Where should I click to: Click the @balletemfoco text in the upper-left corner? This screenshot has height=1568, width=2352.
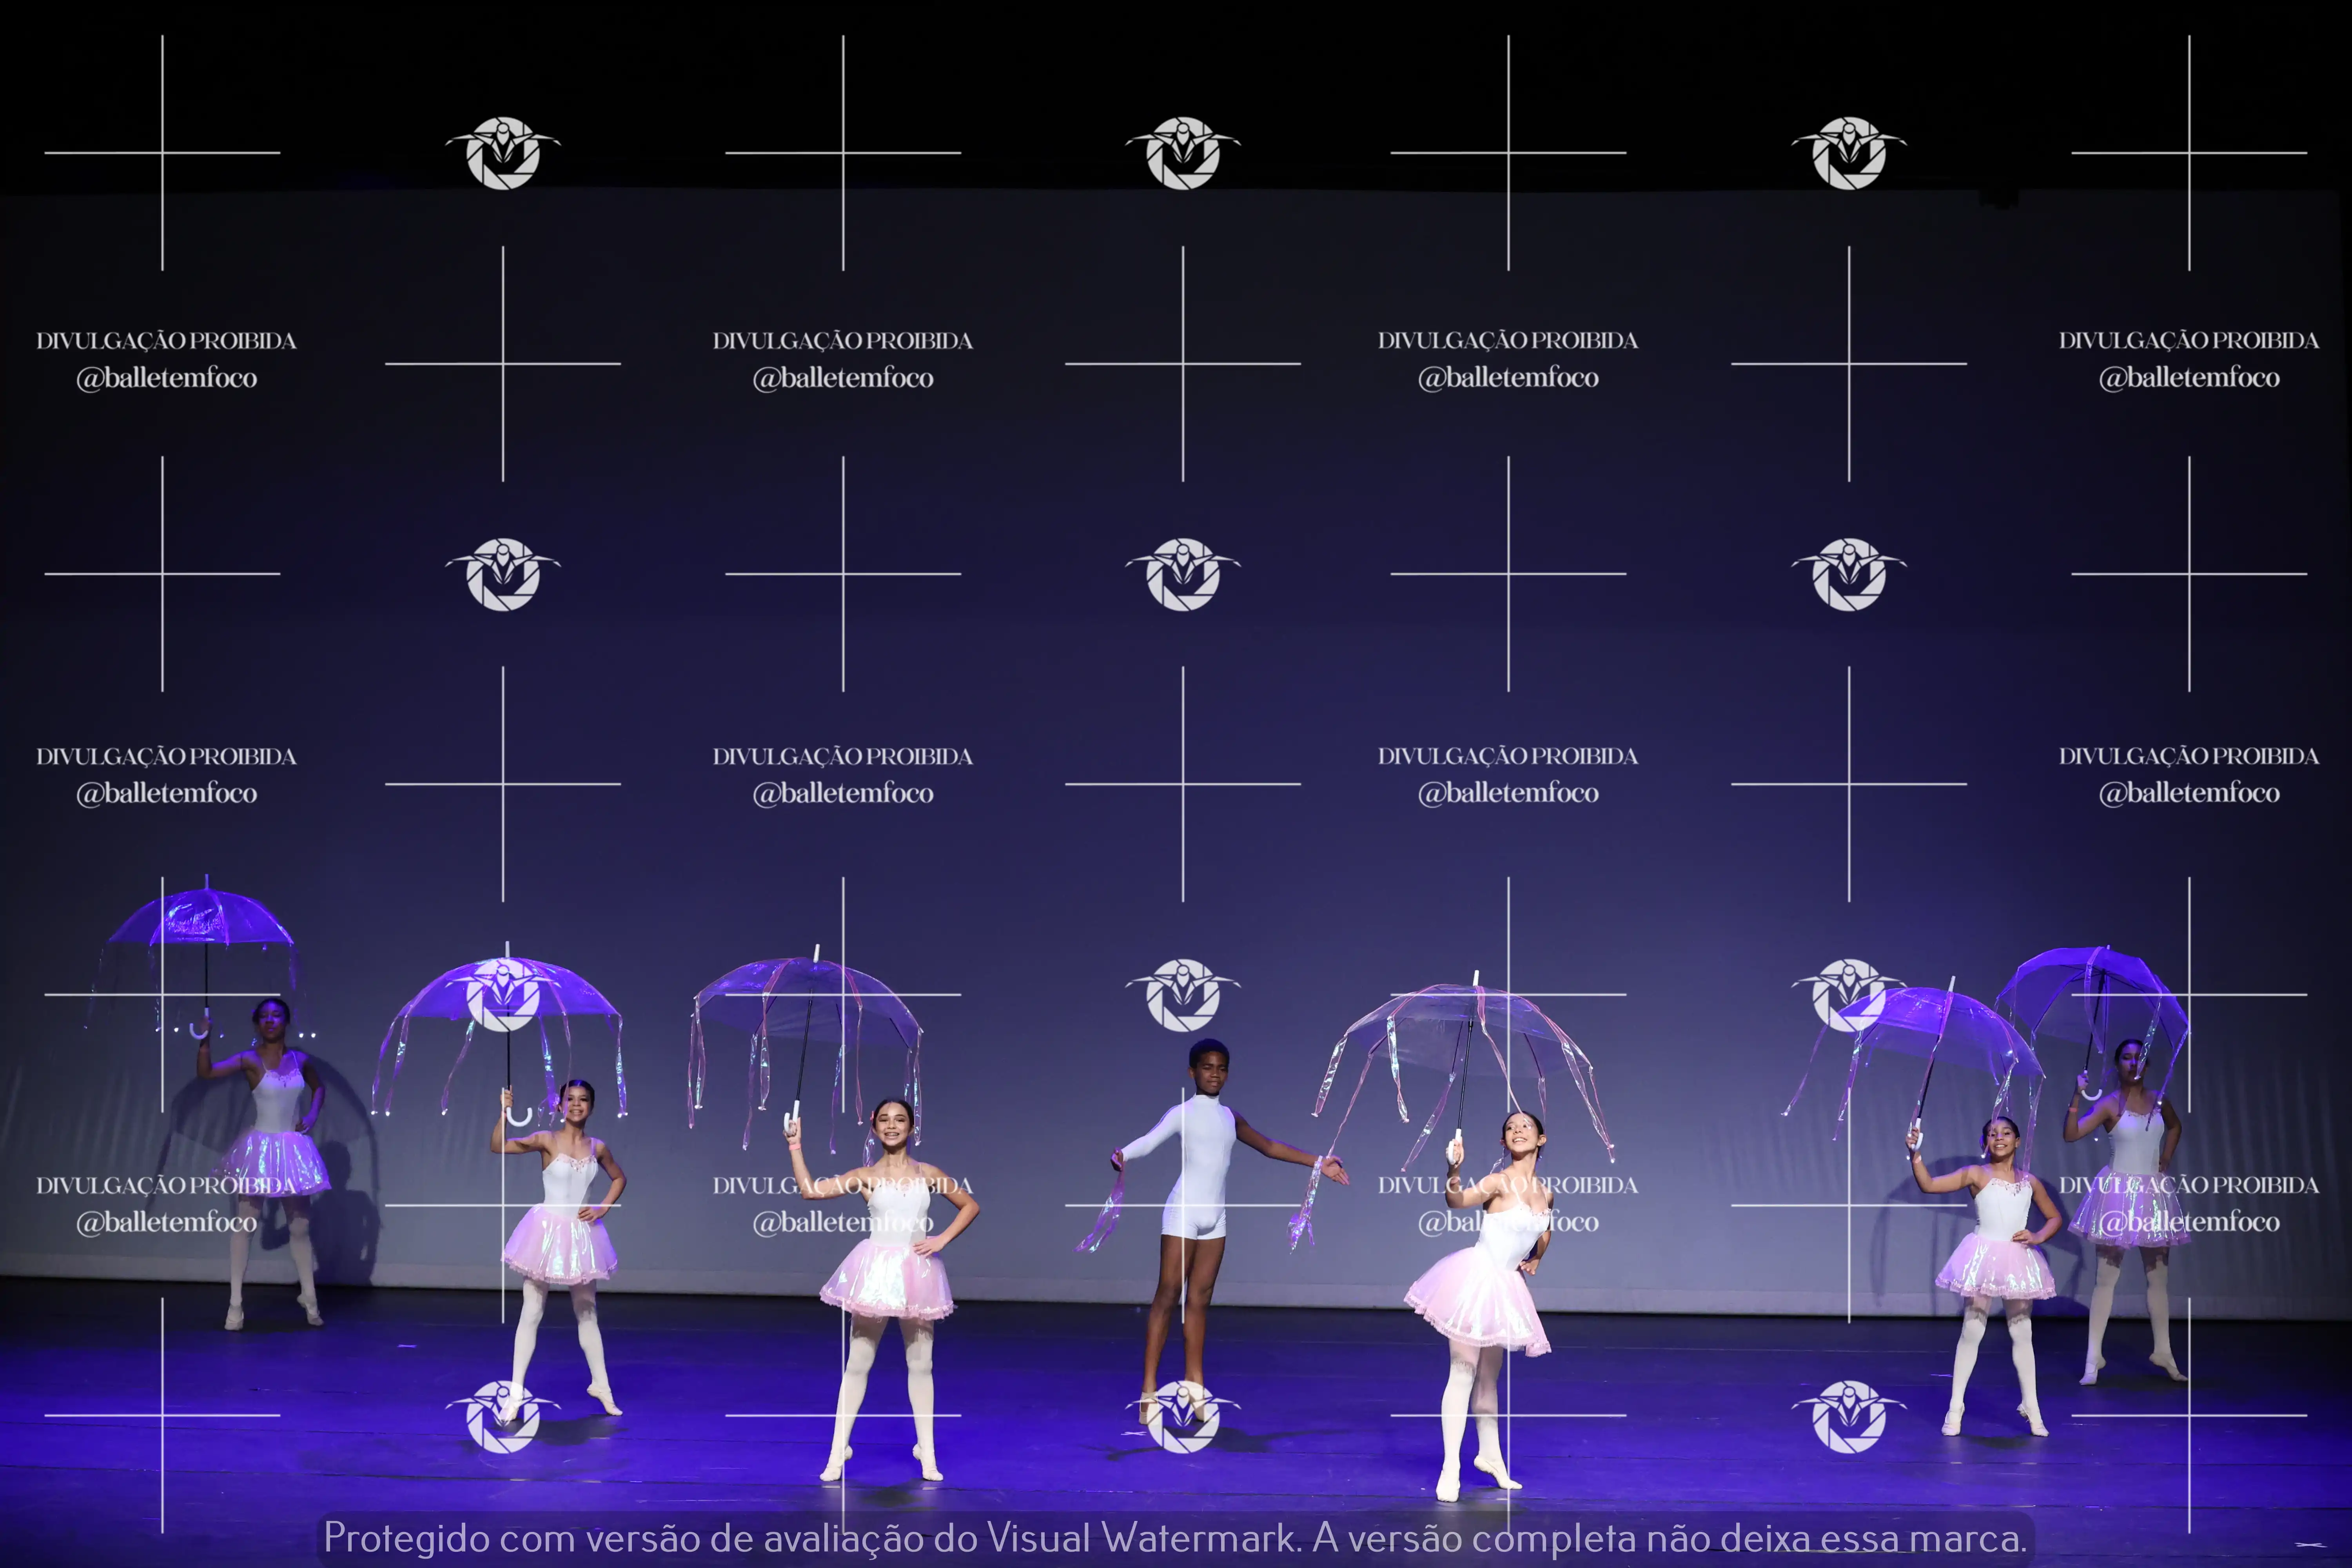(167, 378)
